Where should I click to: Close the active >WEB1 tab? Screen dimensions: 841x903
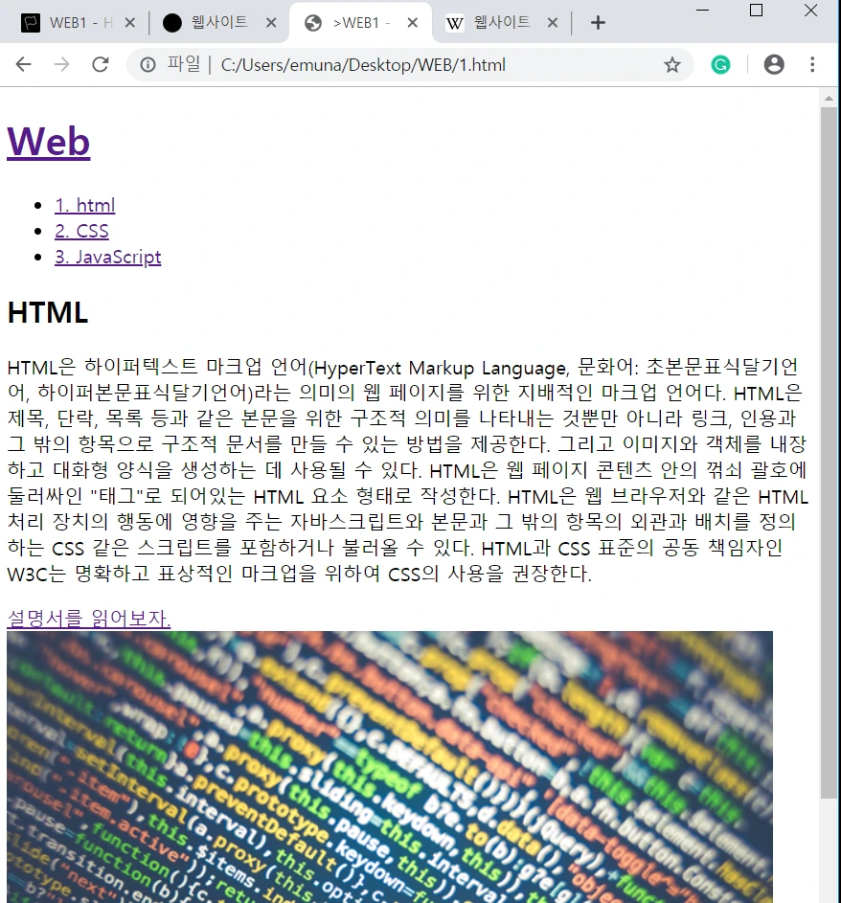(x=413, y=23)
